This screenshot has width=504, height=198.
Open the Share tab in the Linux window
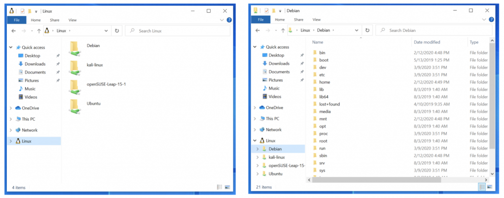click(x=55, y=20)
